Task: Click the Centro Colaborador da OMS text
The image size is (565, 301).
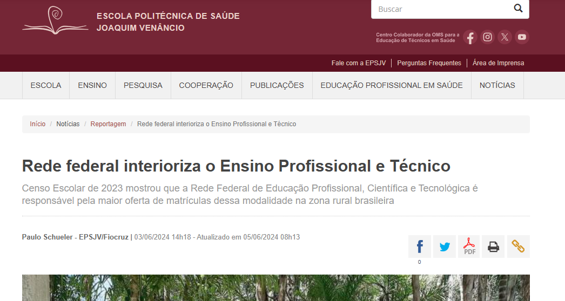Action: point(418,37)
